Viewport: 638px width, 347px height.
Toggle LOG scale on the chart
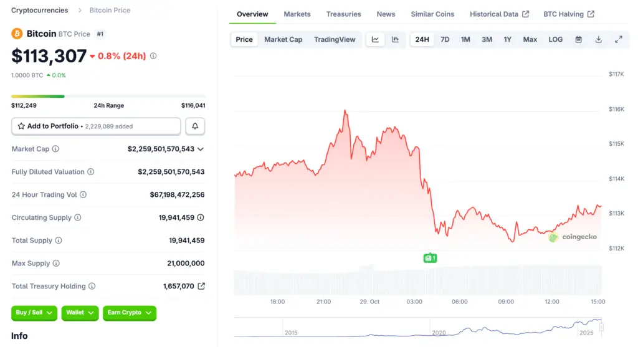555,39
